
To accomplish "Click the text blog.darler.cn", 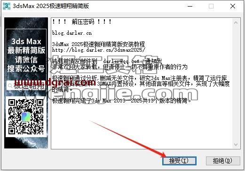I will (x=72, y=33).
